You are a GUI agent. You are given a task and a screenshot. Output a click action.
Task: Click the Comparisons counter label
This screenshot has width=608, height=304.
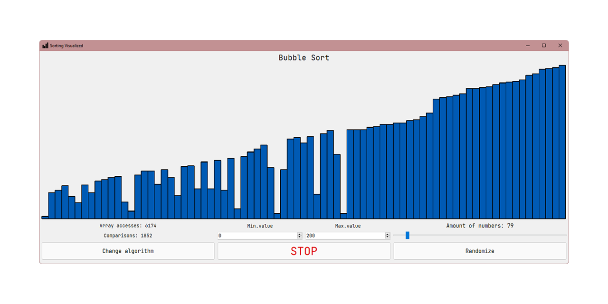128,236
